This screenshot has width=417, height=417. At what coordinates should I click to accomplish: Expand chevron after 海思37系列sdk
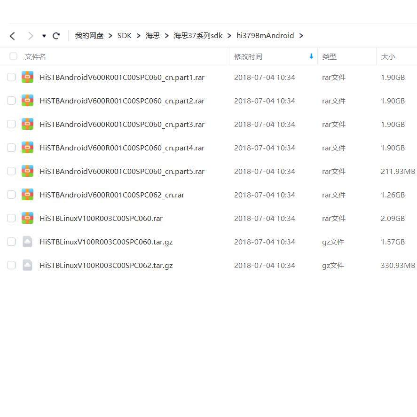(x=229, y=36)
